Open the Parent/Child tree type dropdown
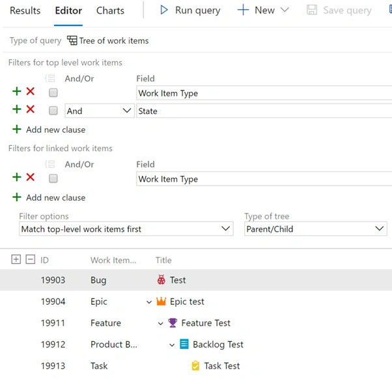This screenshot has height=379, width=392. tap(316, 229)
